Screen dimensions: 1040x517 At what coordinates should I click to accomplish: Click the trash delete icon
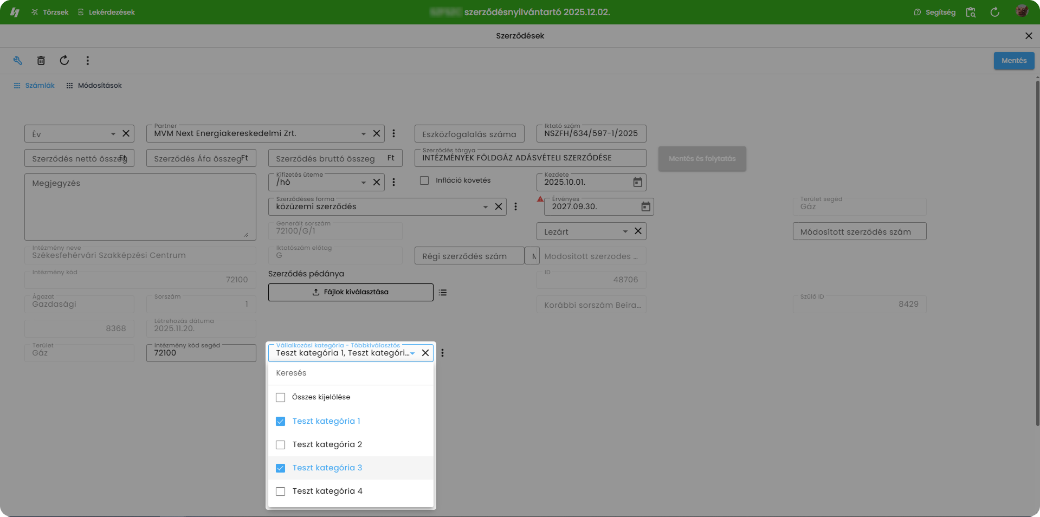tap(41, 61)
